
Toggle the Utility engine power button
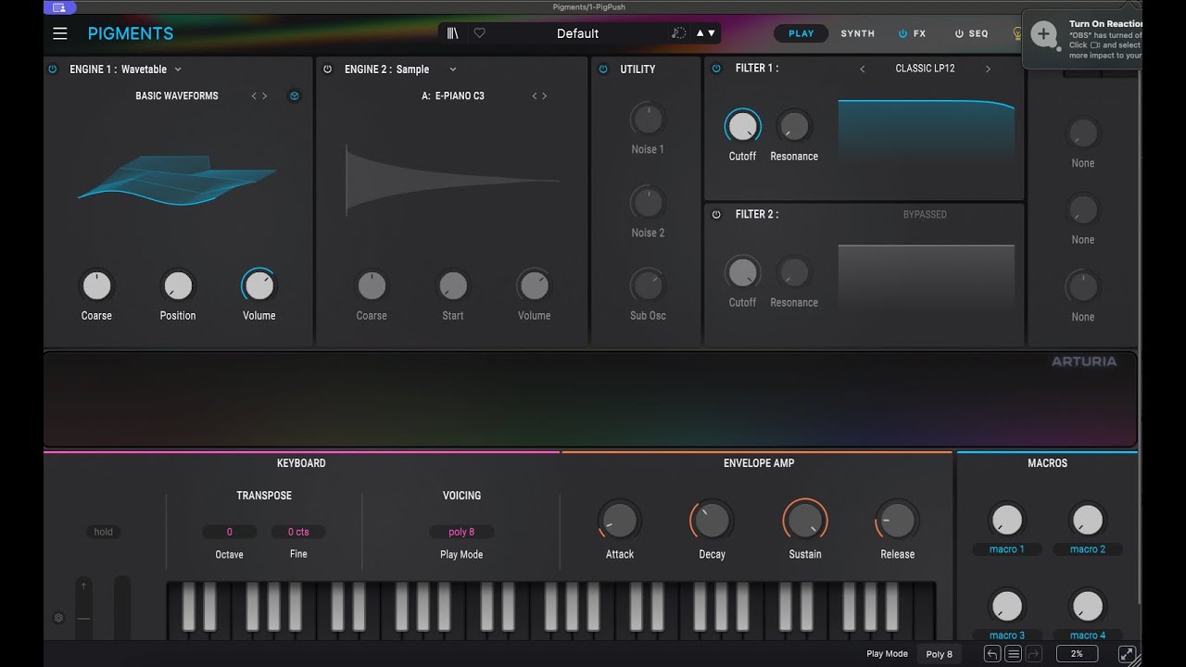tap(603, 69)
